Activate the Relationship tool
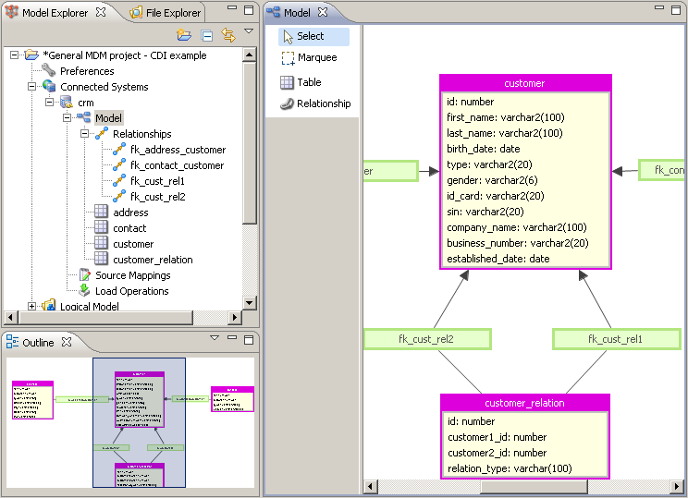Viewport: 688px width, 498px height. pos(315,103)
